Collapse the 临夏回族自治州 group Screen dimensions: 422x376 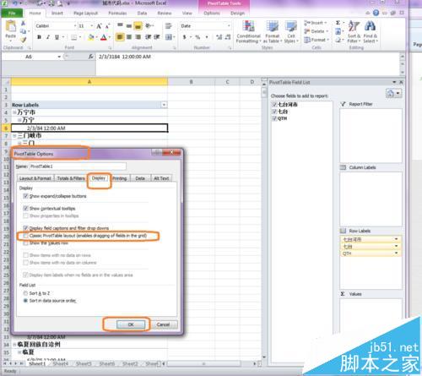pos(14,345)
